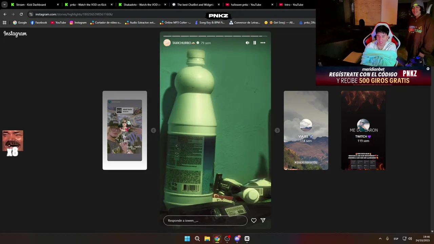
Task: Open Song Key & BPM Finder bookmark
Action: pos(210,23)
